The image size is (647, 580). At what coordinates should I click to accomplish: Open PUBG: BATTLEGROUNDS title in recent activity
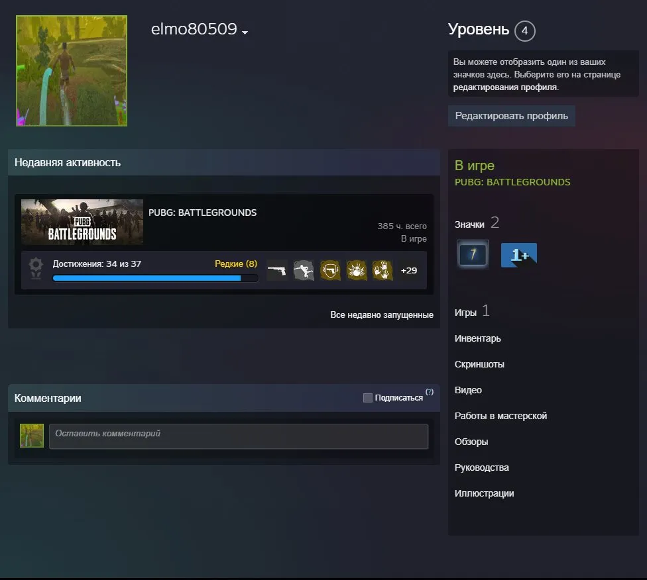tap(203, 213)
